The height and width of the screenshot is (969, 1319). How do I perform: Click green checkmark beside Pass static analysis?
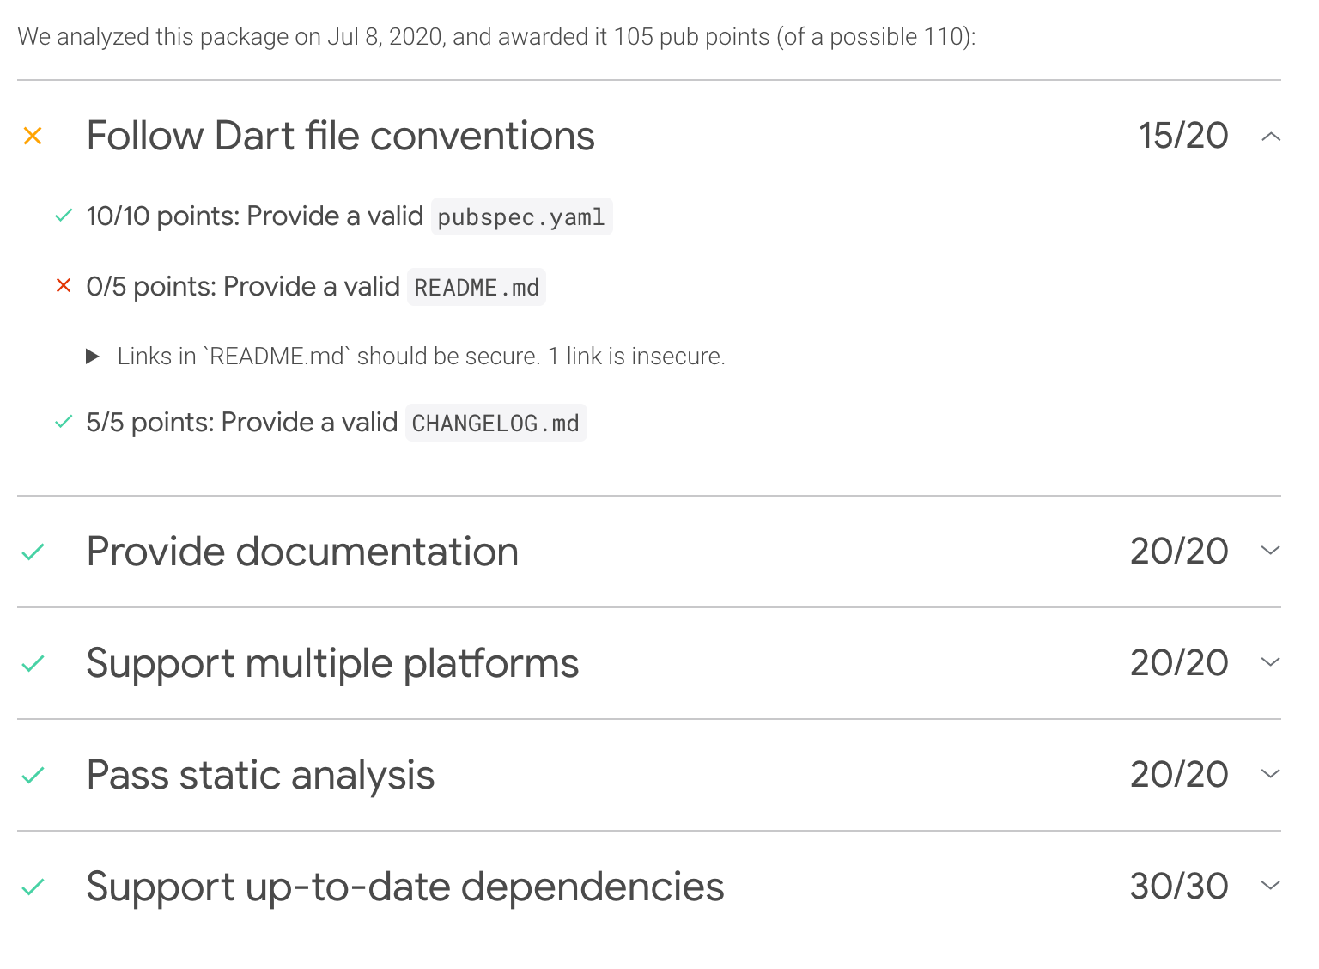[33, 775]
